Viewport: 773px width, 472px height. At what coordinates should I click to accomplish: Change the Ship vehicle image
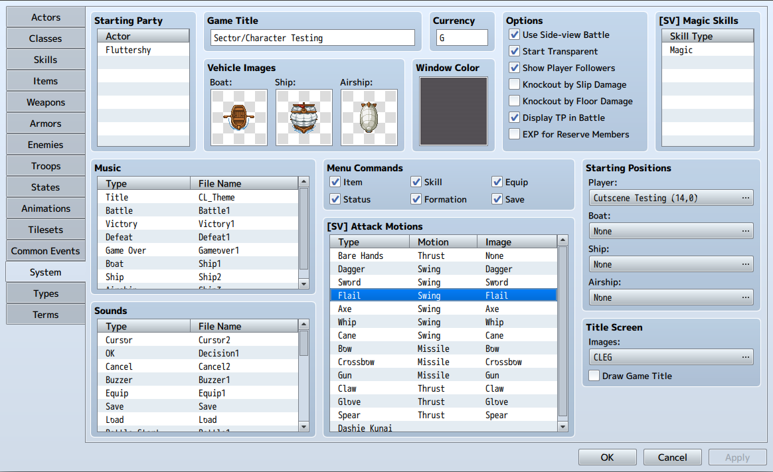[x=303, y=118]
